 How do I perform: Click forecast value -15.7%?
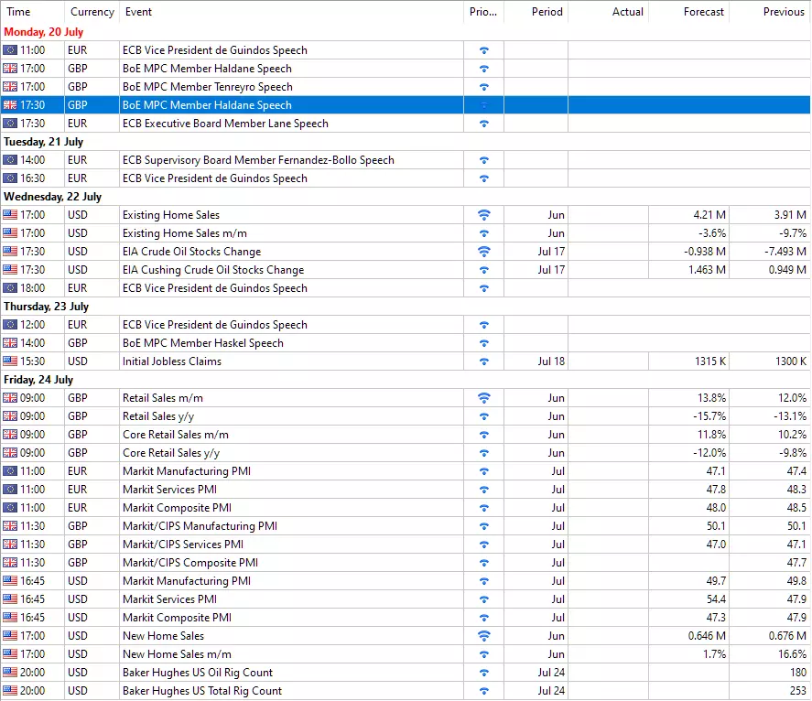(709, 416)
